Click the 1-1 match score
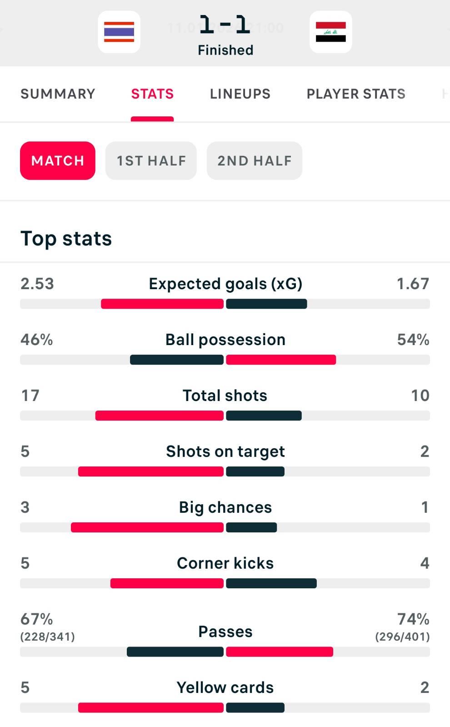Image resolution: width=450 pixels, height=727 pixels. tap(225, 25)
